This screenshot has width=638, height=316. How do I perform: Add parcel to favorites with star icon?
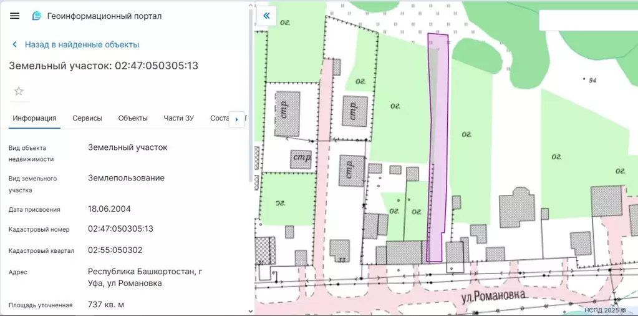tap(19, 91)
